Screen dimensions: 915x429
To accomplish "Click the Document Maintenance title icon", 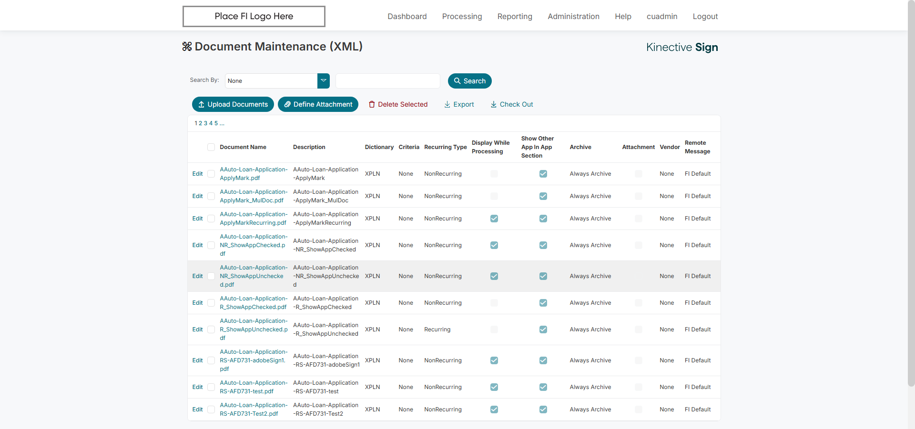I will coord(187,46).
